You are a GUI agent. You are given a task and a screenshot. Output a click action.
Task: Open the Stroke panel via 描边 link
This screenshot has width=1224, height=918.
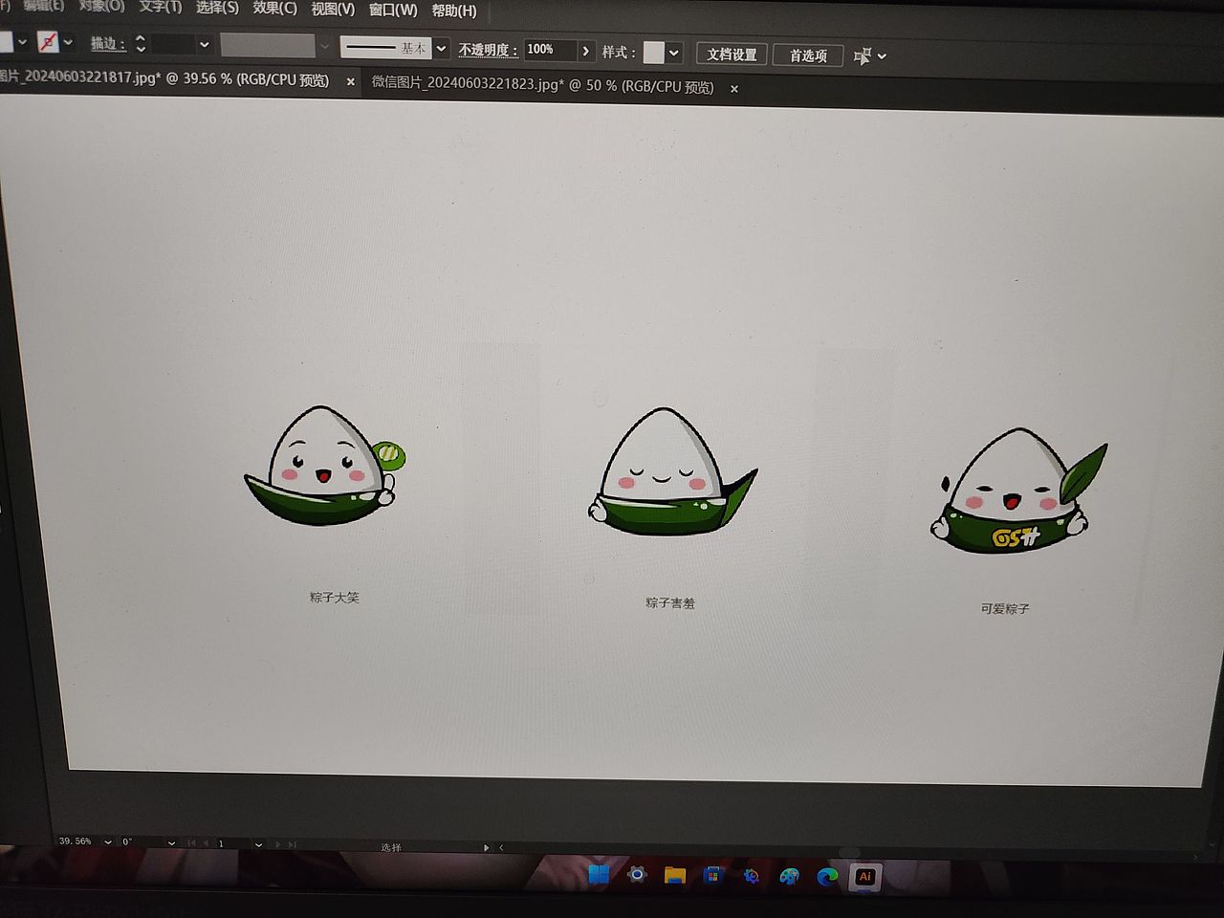[105, 45]
